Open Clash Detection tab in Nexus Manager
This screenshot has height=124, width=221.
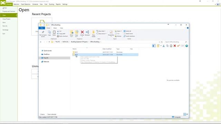26,4
